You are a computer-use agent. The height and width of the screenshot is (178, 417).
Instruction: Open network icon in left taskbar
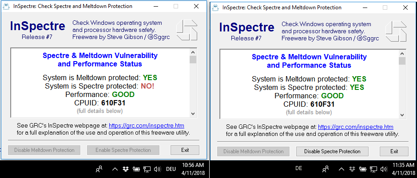coord(147,169)
